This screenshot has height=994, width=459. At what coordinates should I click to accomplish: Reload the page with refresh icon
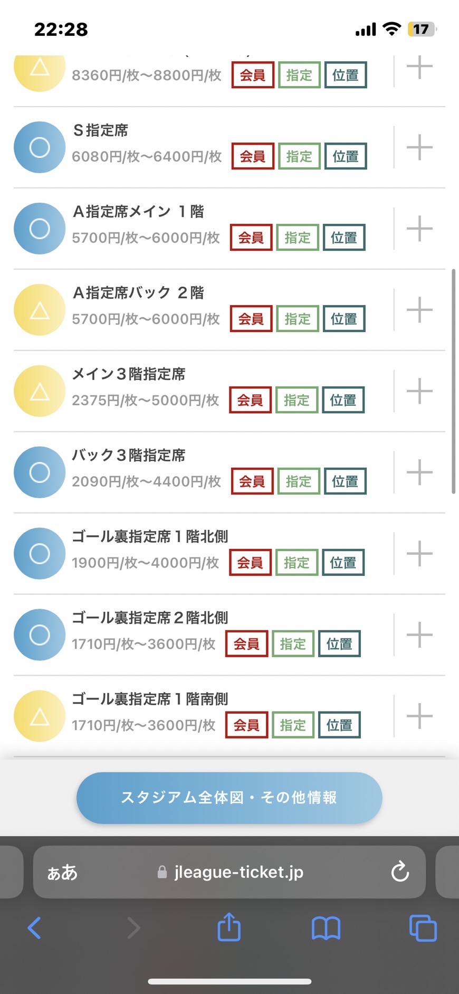point(400,872)
